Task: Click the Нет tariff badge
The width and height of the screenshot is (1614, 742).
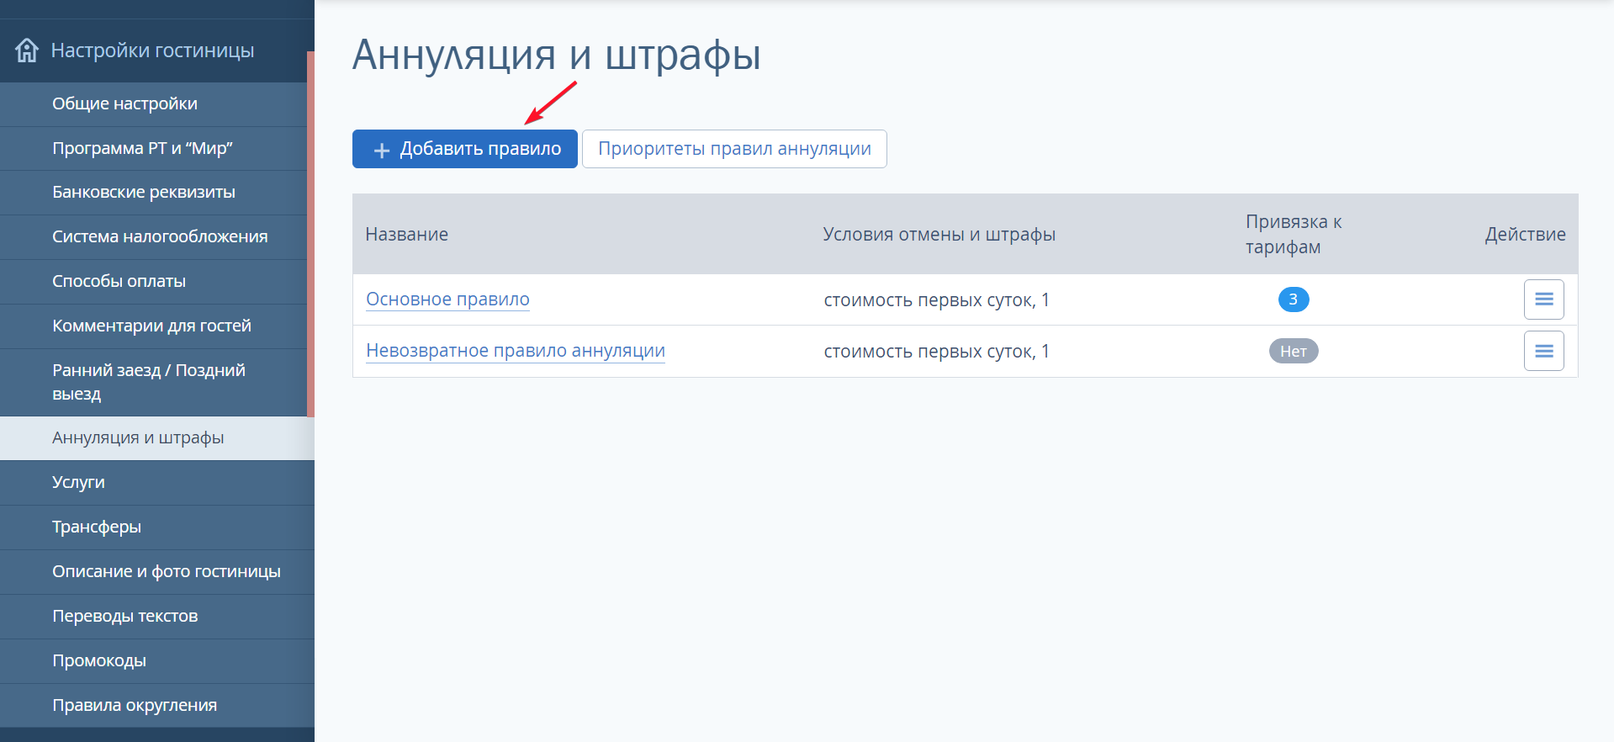Action: pyautogui.click(x=1294, y=351)
